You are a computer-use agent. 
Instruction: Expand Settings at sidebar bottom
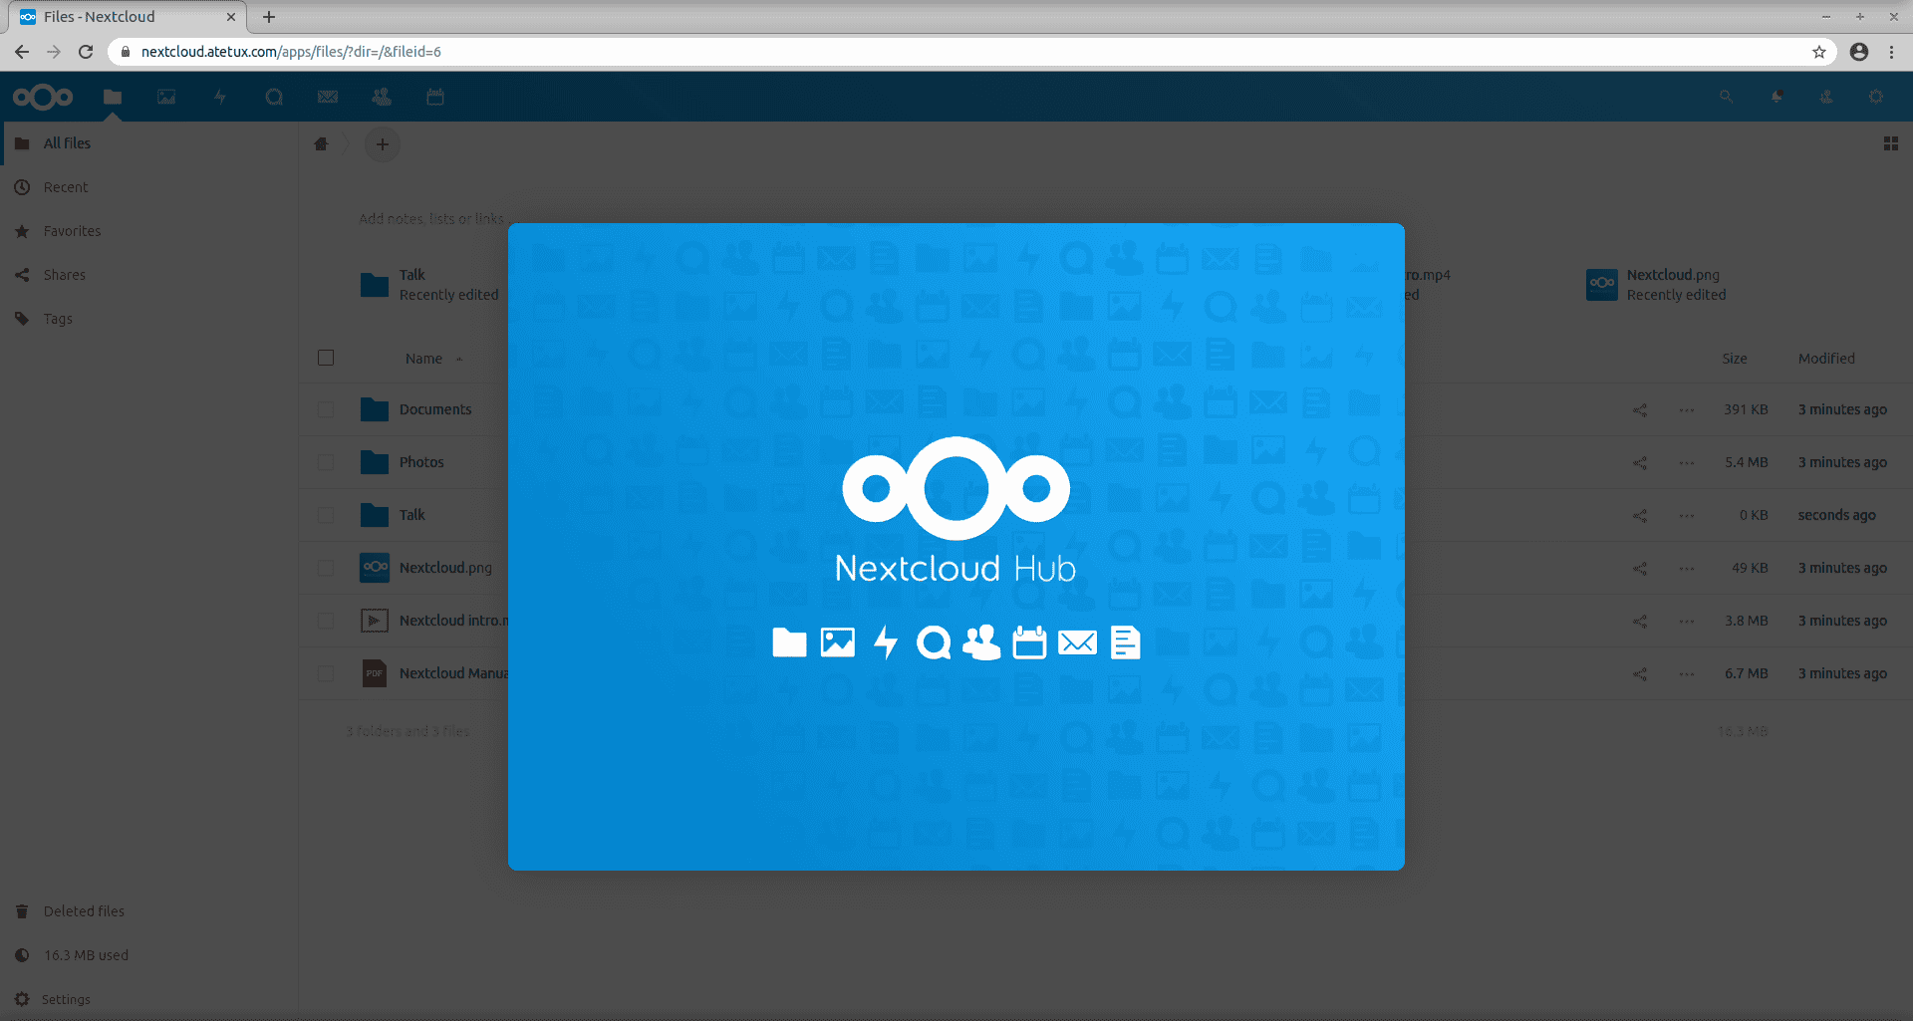[149, 999]
